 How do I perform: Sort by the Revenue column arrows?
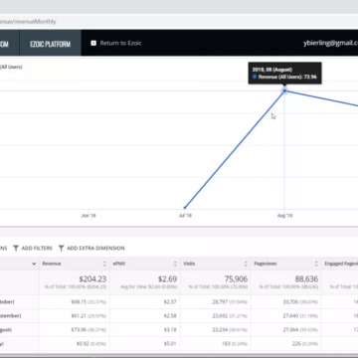coord(104,264)
